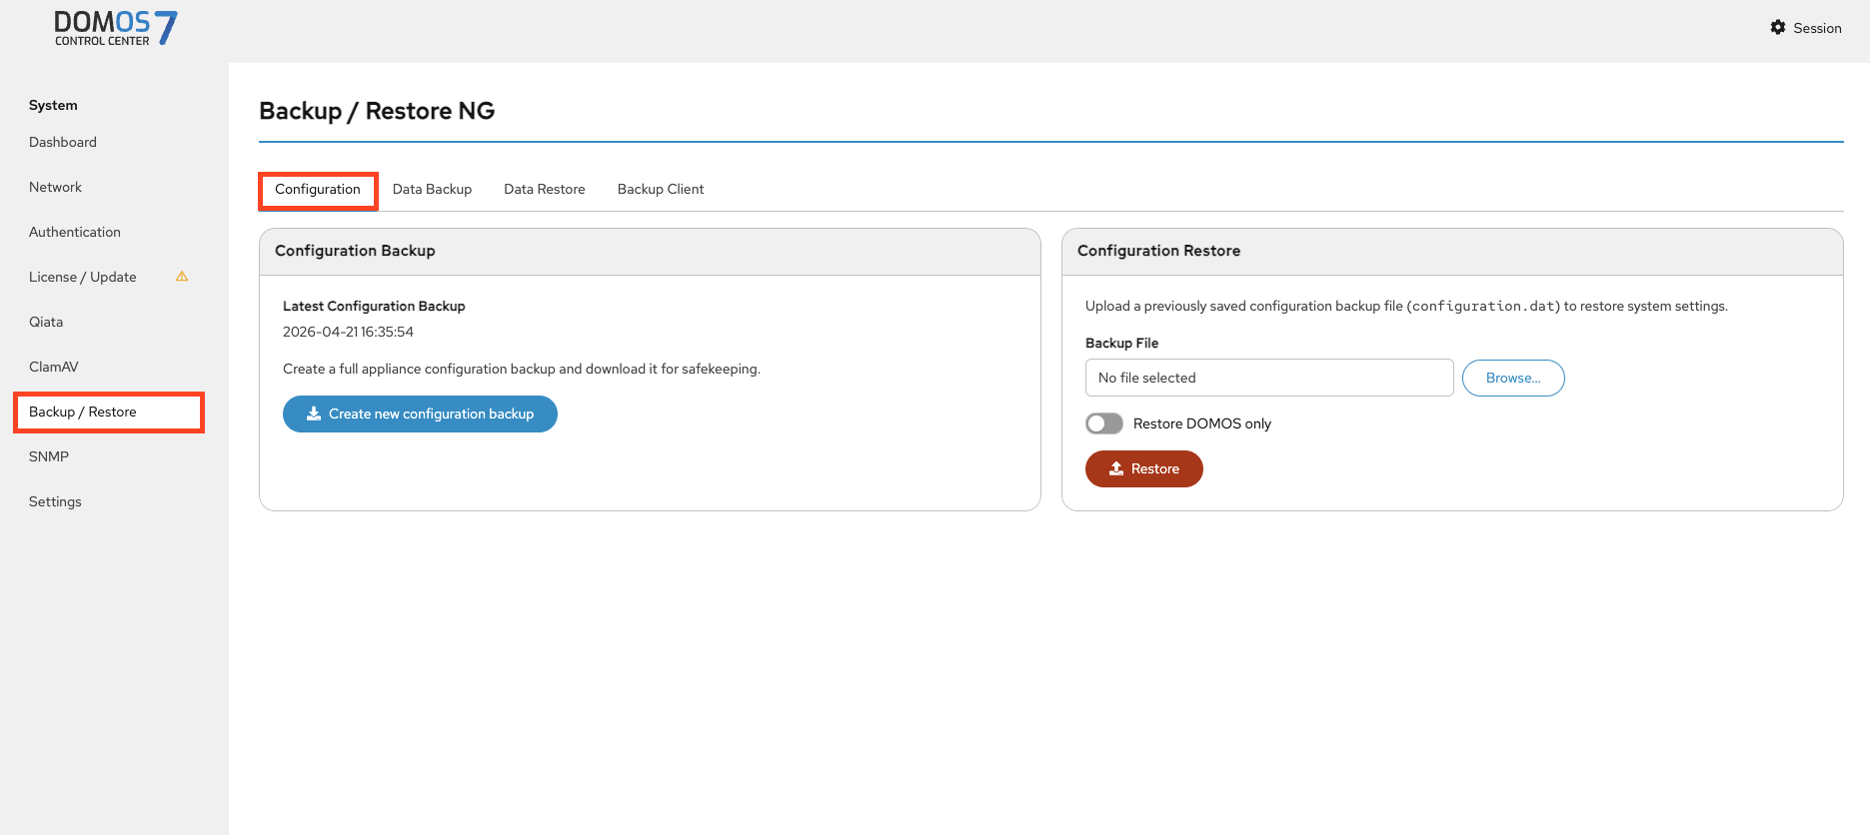Switch to the Backup Client tab
Viewport: 1870px width, 835px height.
tap(661, 190)
